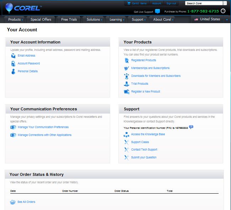Click Get Live Support text

(144, 12)
